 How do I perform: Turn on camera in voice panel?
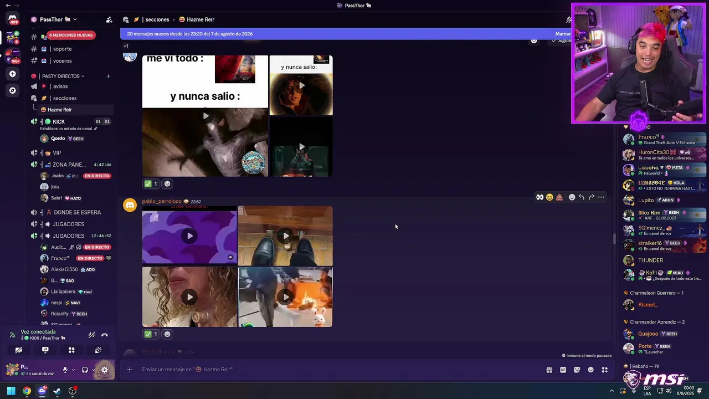[x=19, y=350]
